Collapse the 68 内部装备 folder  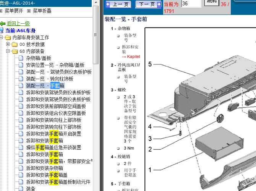point(8,51)
